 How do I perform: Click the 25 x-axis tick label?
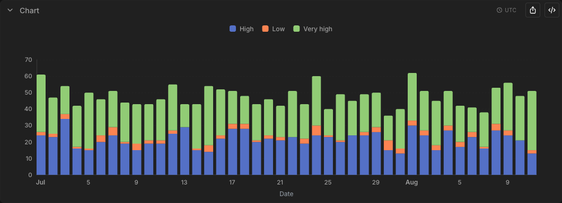pos(328,182)
